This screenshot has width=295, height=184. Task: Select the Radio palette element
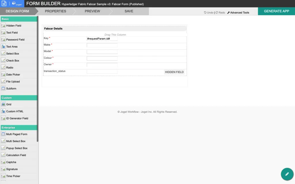(x=19, y=67)
